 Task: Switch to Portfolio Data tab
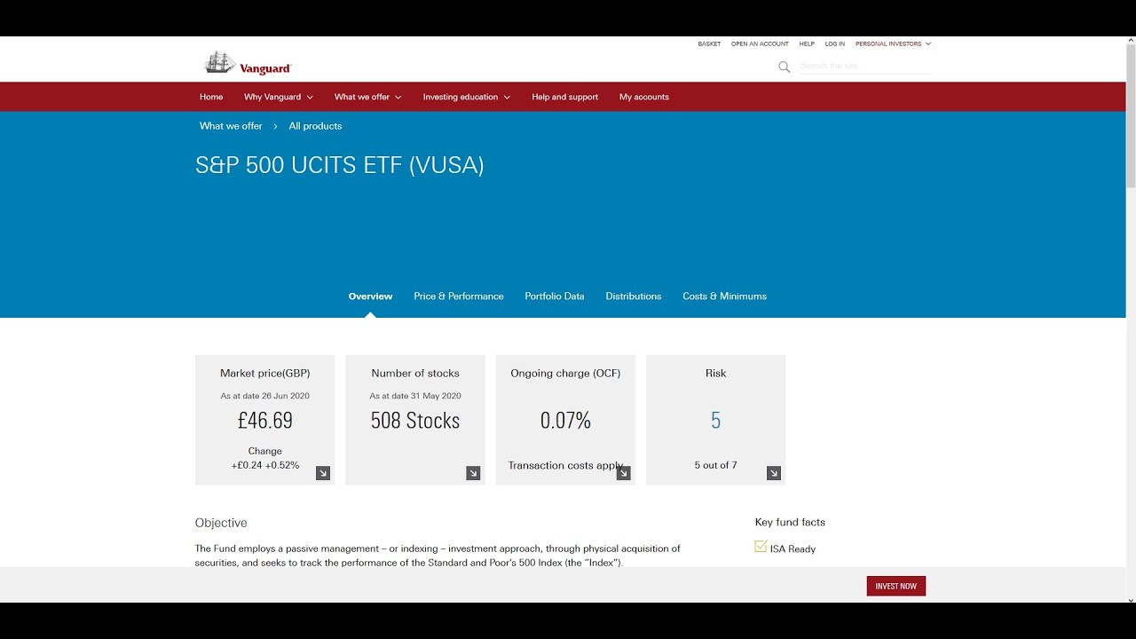pyautogui.click(x=555, y=296)
